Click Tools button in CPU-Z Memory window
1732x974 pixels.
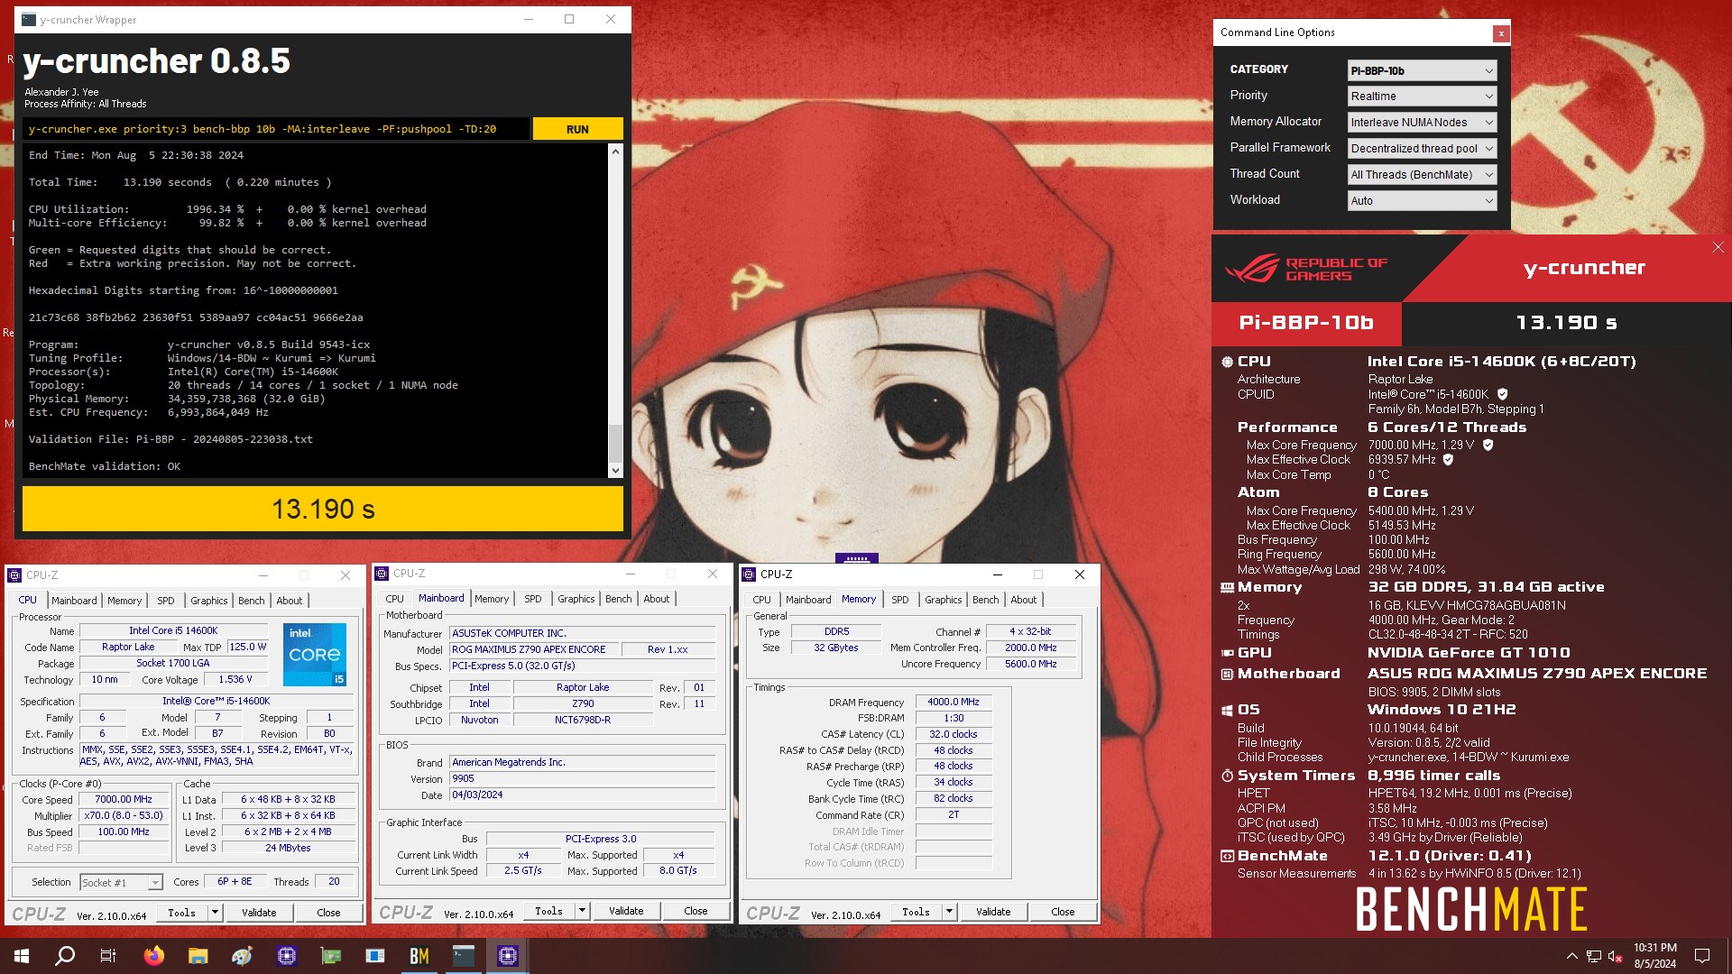(916, 912)
